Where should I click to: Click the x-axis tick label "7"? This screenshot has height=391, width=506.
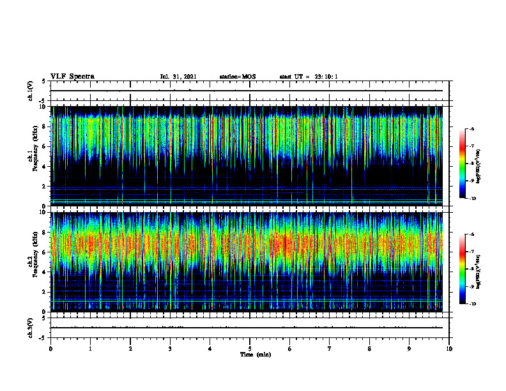point(330,349)
